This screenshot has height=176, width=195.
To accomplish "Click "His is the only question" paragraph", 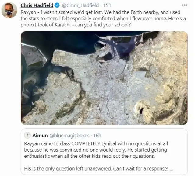I will [91, 169].
